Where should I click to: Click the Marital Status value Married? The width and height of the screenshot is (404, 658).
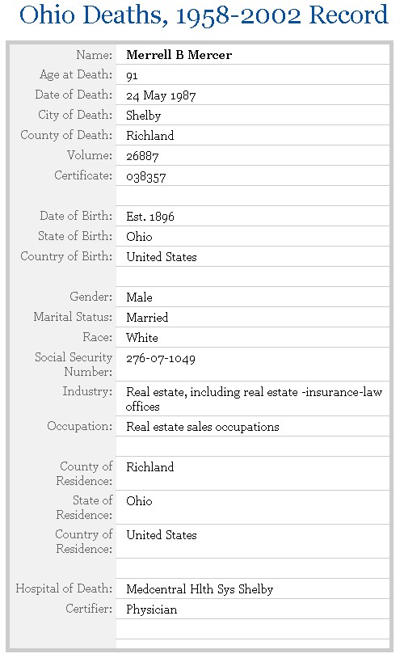point(147,317)
